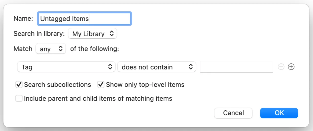Click the chevron arrows beside the "any" selector
Image resolution: width=313 pixels, height=131 pixels.
click(60, 49)
